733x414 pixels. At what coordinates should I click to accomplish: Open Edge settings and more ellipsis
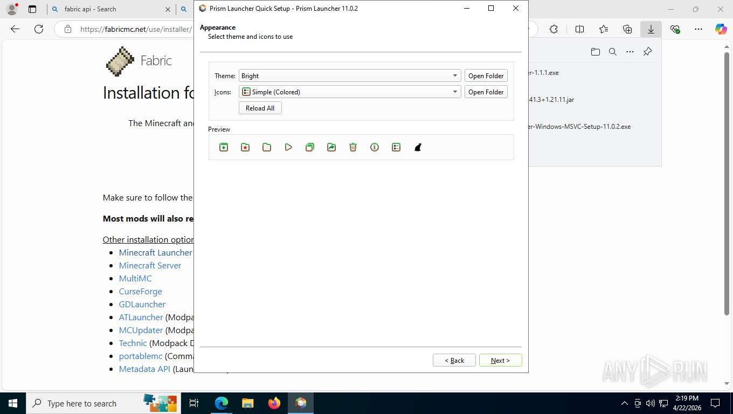pyautogui.click(x=699, y=30)
